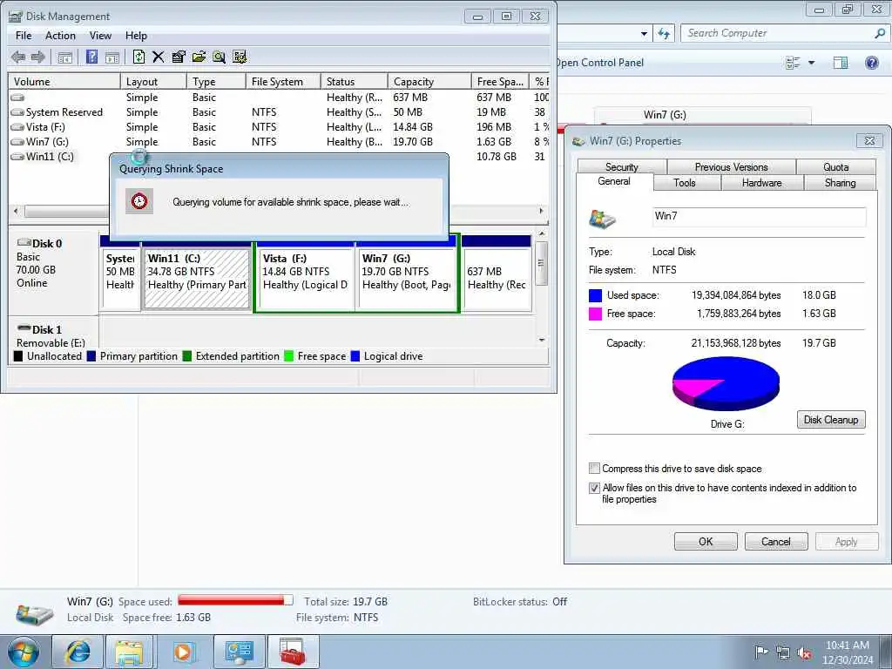The height and width of the screenshot is (669, 892).
Task: Click the Delete X toolbar icon
Action: coord(159,57)
